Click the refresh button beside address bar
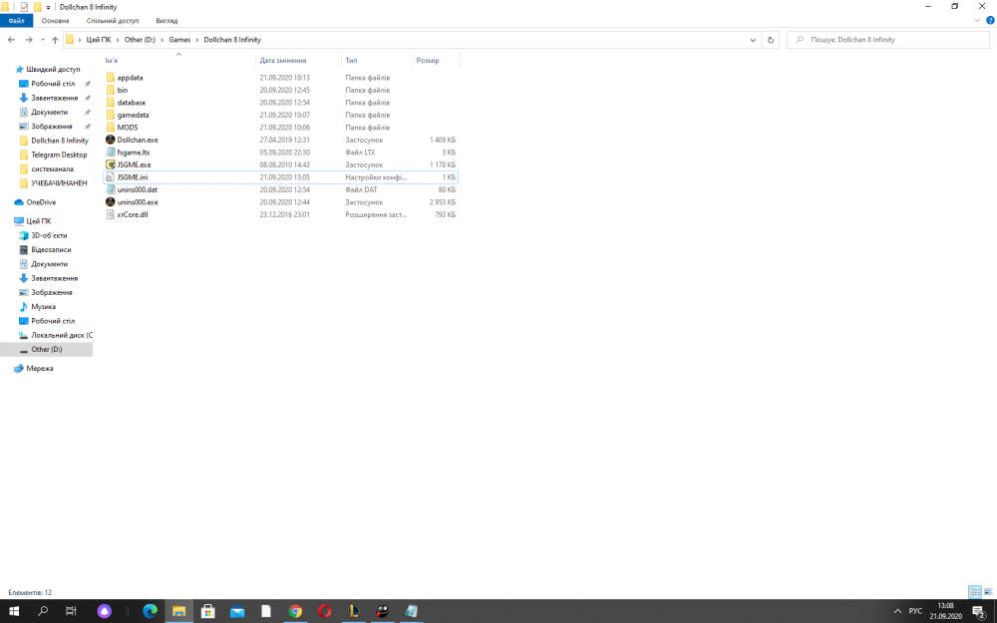 click(771, 40)
